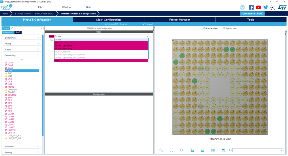Open the Help menu

pyautogui.click(x=88, y=7)
